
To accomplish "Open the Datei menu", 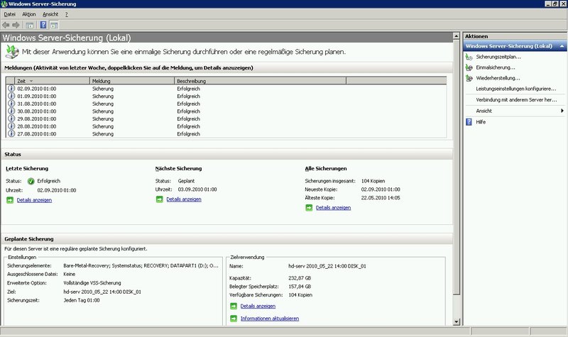I will 10,14.
